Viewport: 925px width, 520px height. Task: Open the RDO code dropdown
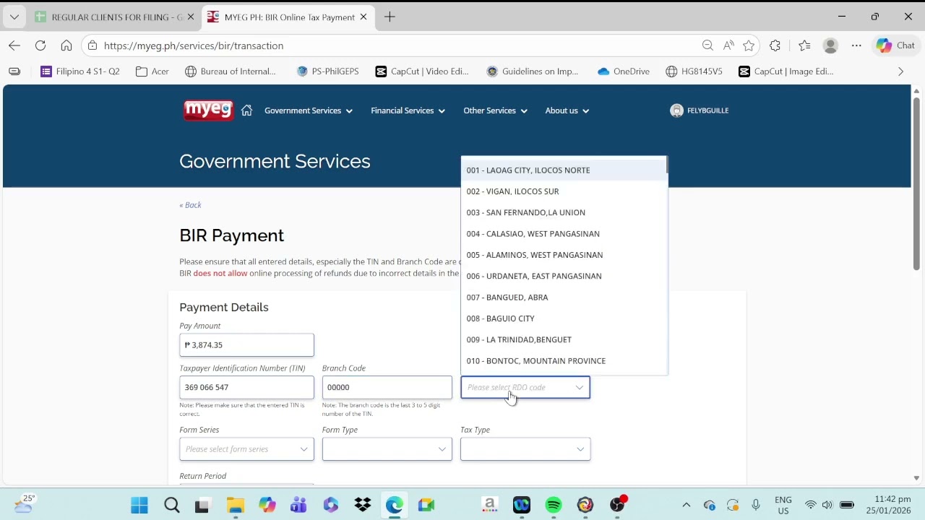(525, 388)
